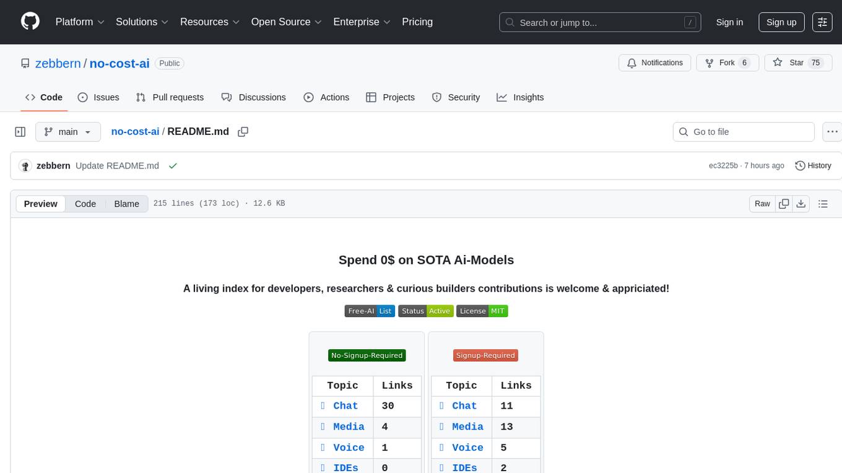The height and width of the screenshot is (473, 842).
Task: Click the Status Active badge
Action: tap(426, 311)
